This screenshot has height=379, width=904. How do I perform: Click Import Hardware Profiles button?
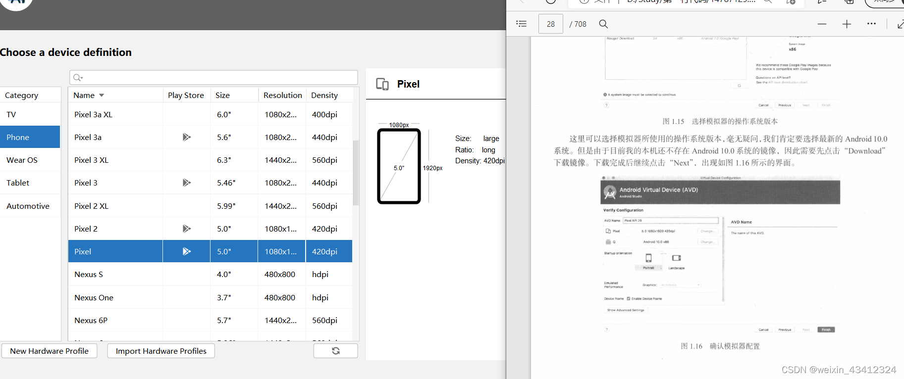click(x=161, y=351)
